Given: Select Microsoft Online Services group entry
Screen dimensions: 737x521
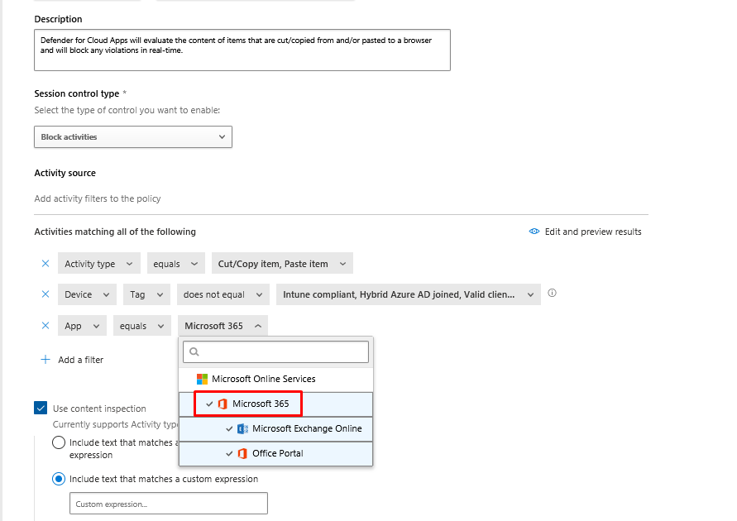Looking at the screenshot, I should pos(276,379).
